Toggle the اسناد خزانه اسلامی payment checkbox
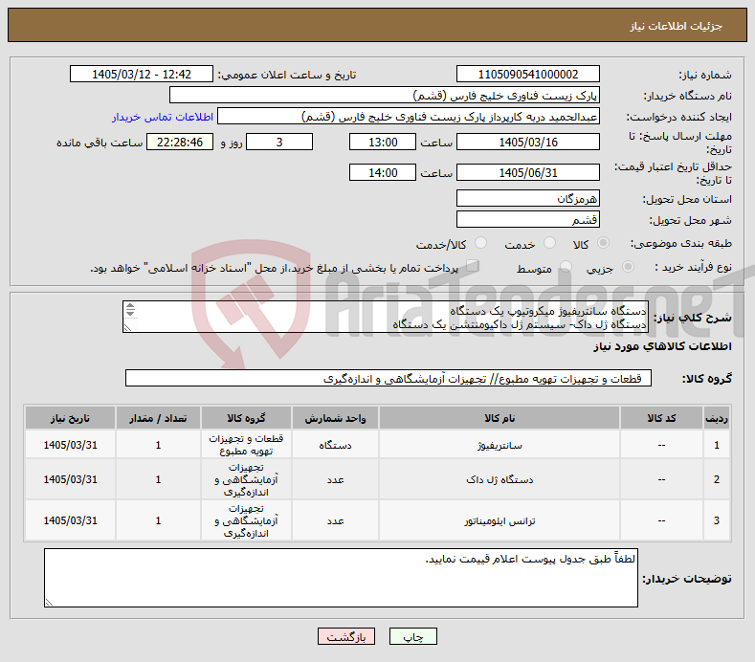 coord(473,266)
